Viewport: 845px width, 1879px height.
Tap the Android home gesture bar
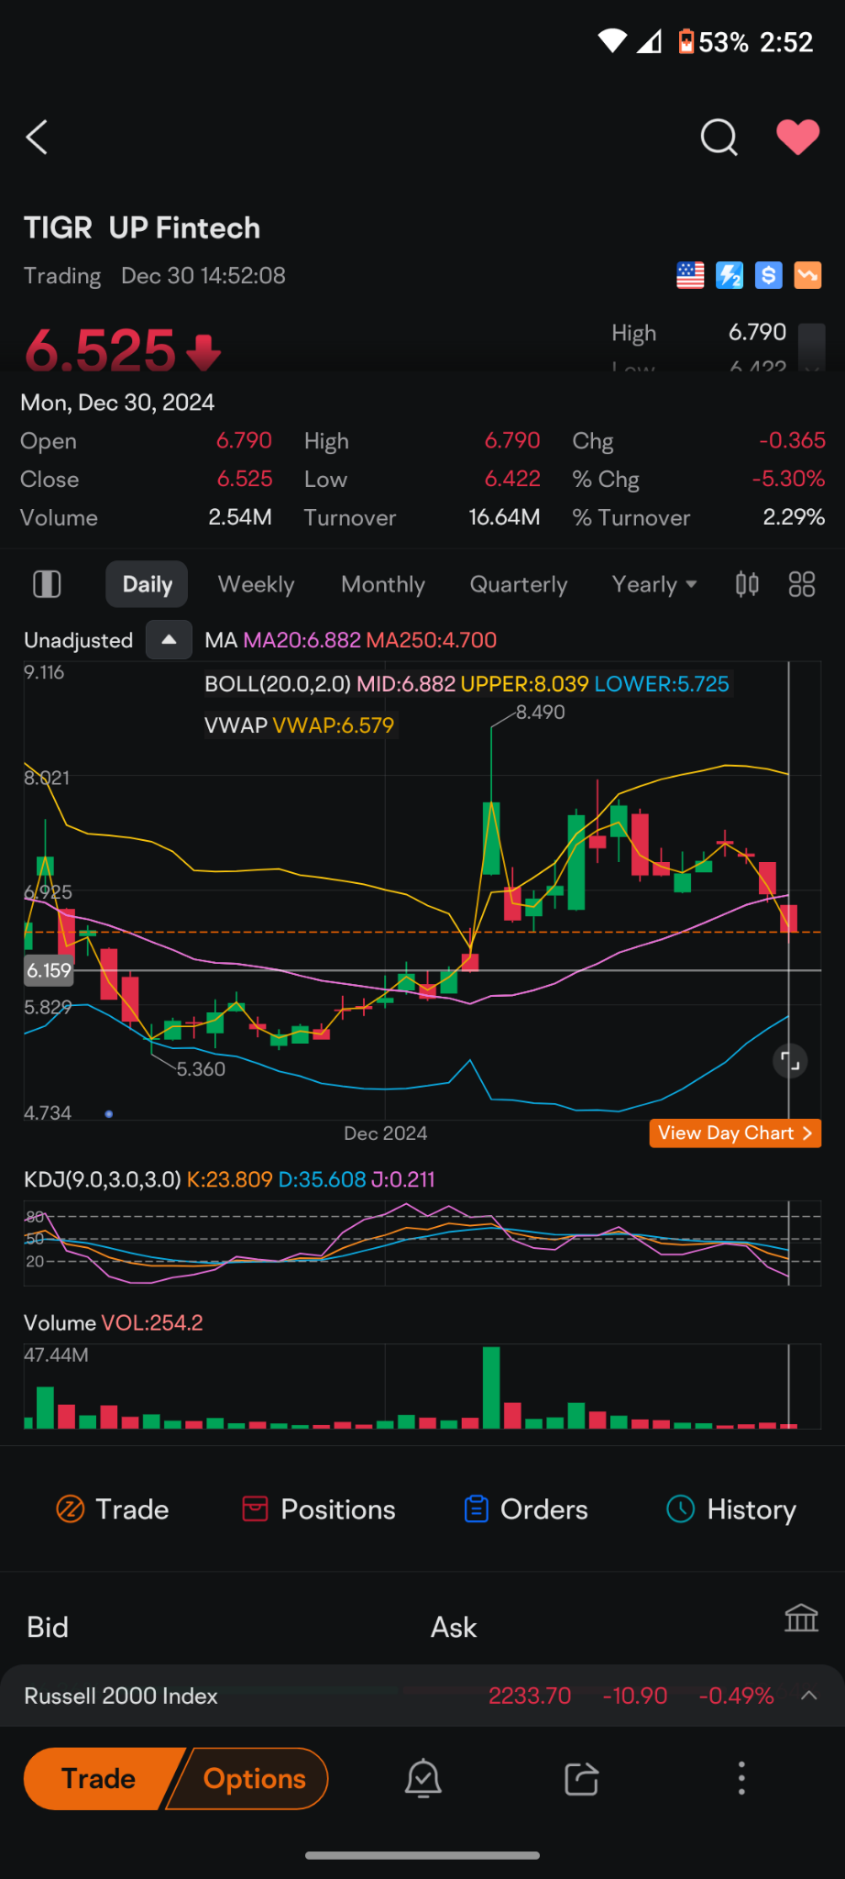coord(422,1855)
